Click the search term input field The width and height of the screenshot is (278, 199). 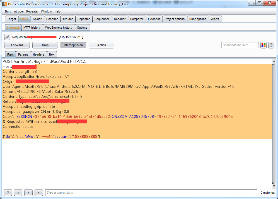(151, 193)
